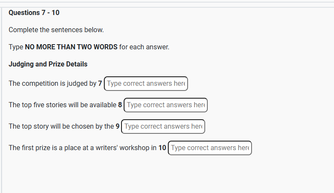Click the bold number 9 label
This screenshot has height=193, width=334.
(117, 127)
